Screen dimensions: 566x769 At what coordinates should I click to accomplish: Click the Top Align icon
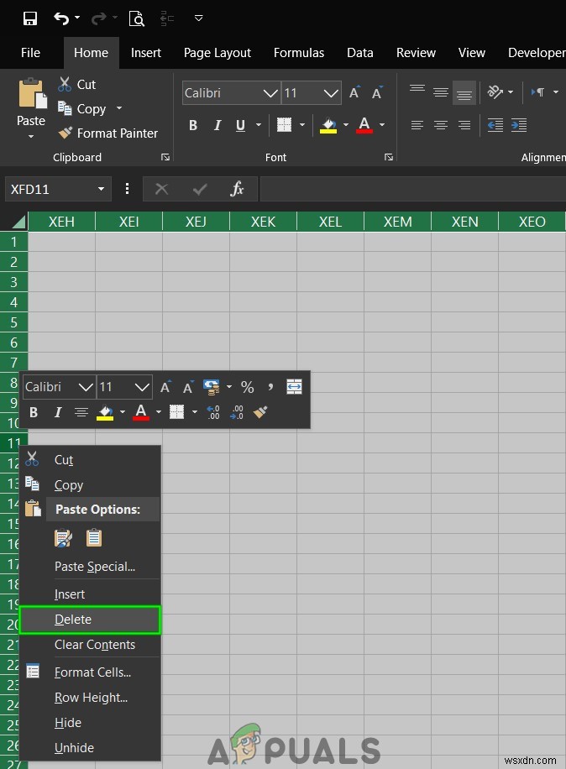coord(417,89)
